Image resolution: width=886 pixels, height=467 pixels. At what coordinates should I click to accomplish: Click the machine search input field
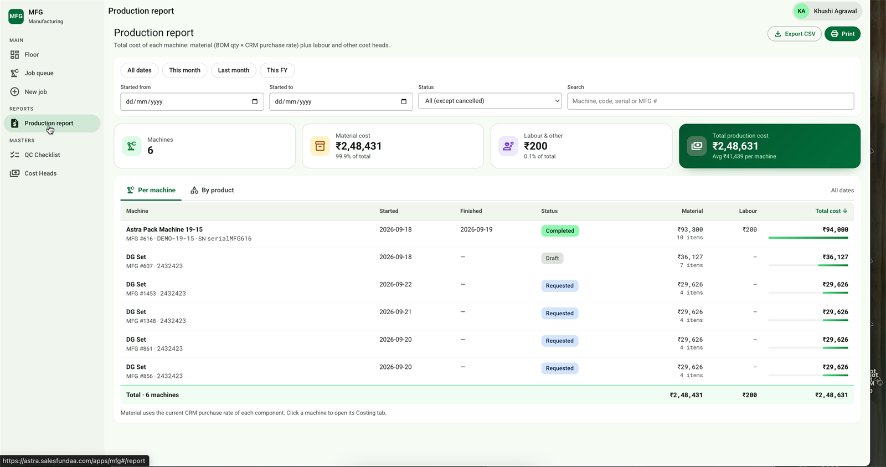(710, 101)
